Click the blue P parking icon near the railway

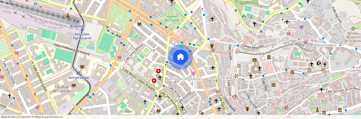[x=35, y=4]
